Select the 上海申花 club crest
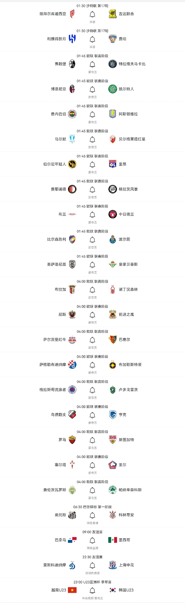This screenshot has height=603, width=185. [113, 565]
